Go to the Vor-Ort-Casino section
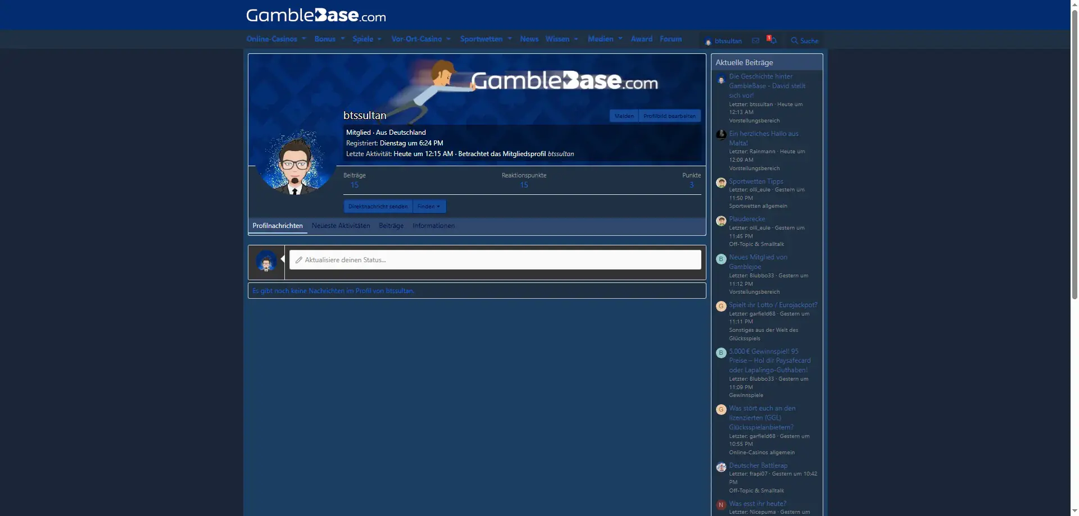Screen dimensions: 1079x516 tap(416, 39)
